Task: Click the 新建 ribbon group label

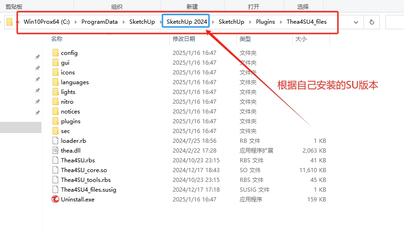Action: [x=192, y=7]
